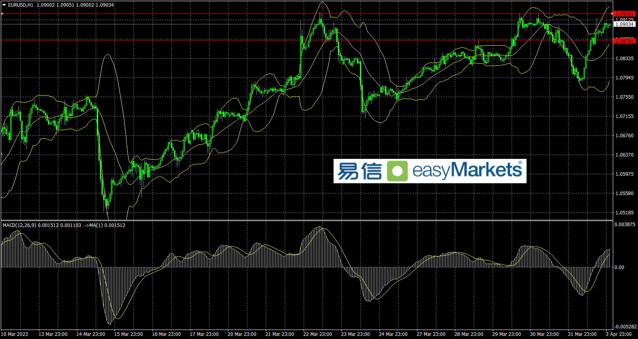This screenshot has width=638, height=339.
Task: Click the 1.08335 price axis label
Action: coord(625,59)
